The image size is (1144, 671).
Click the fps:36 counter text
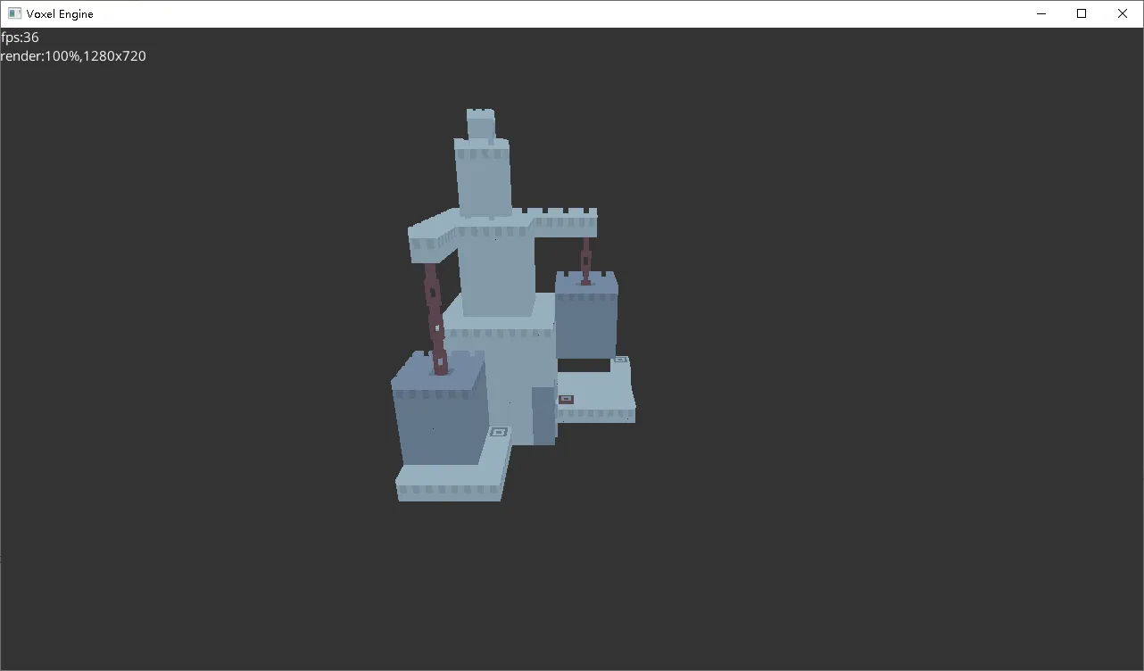coord(20,37)
